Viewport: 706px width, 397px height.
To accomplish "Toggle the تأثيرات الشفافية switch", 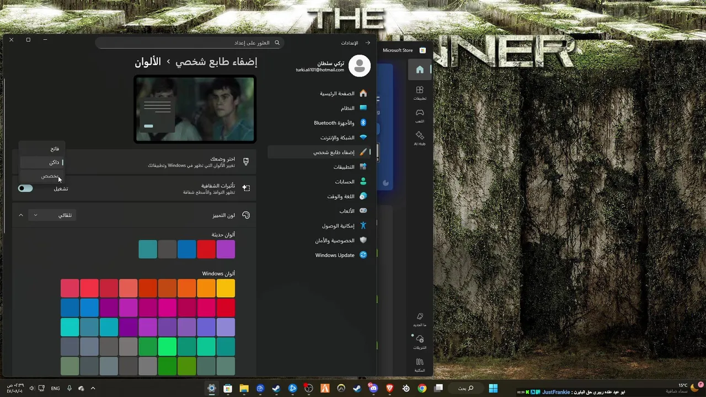I will click(x=25, y=189).
